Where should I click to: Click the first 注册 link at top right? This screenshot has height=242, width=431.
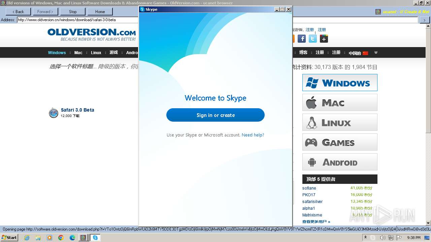tap(310, 30)
